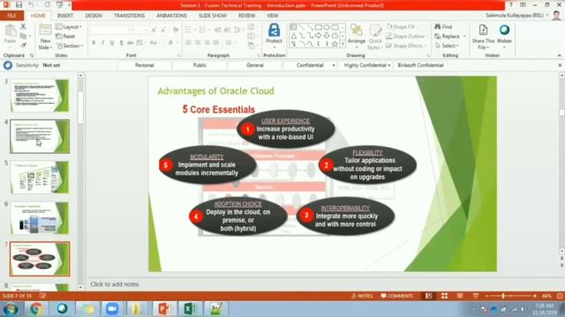Select the triangle shape in gallery
The image size is (565, 317).
pos(294,35)
